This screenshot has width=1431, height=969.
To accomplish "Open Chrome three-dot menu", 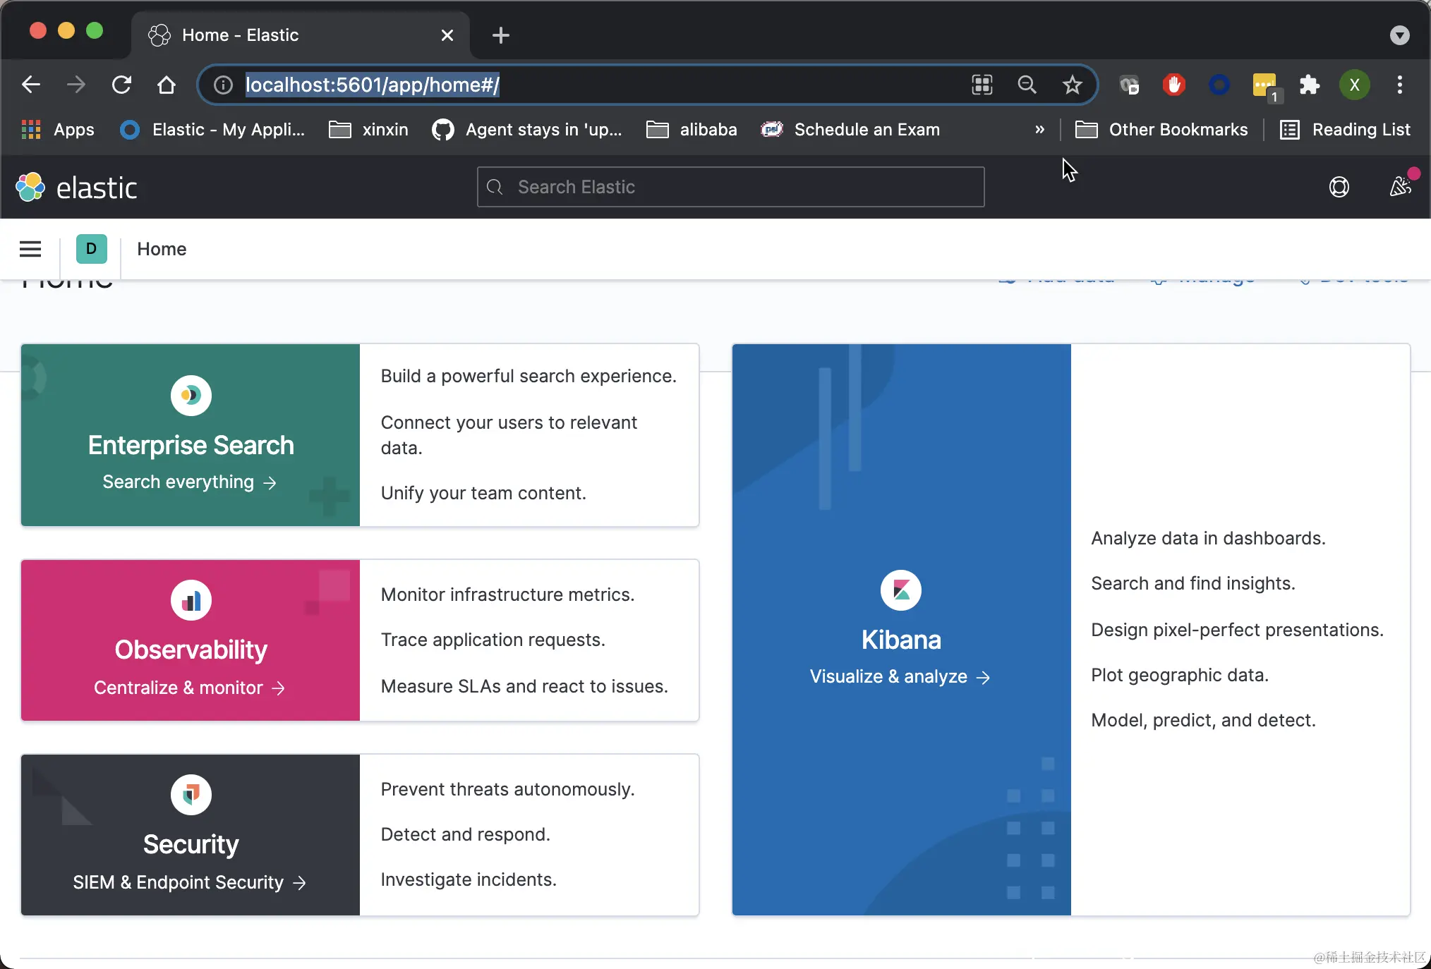I will coord(1400,85).
